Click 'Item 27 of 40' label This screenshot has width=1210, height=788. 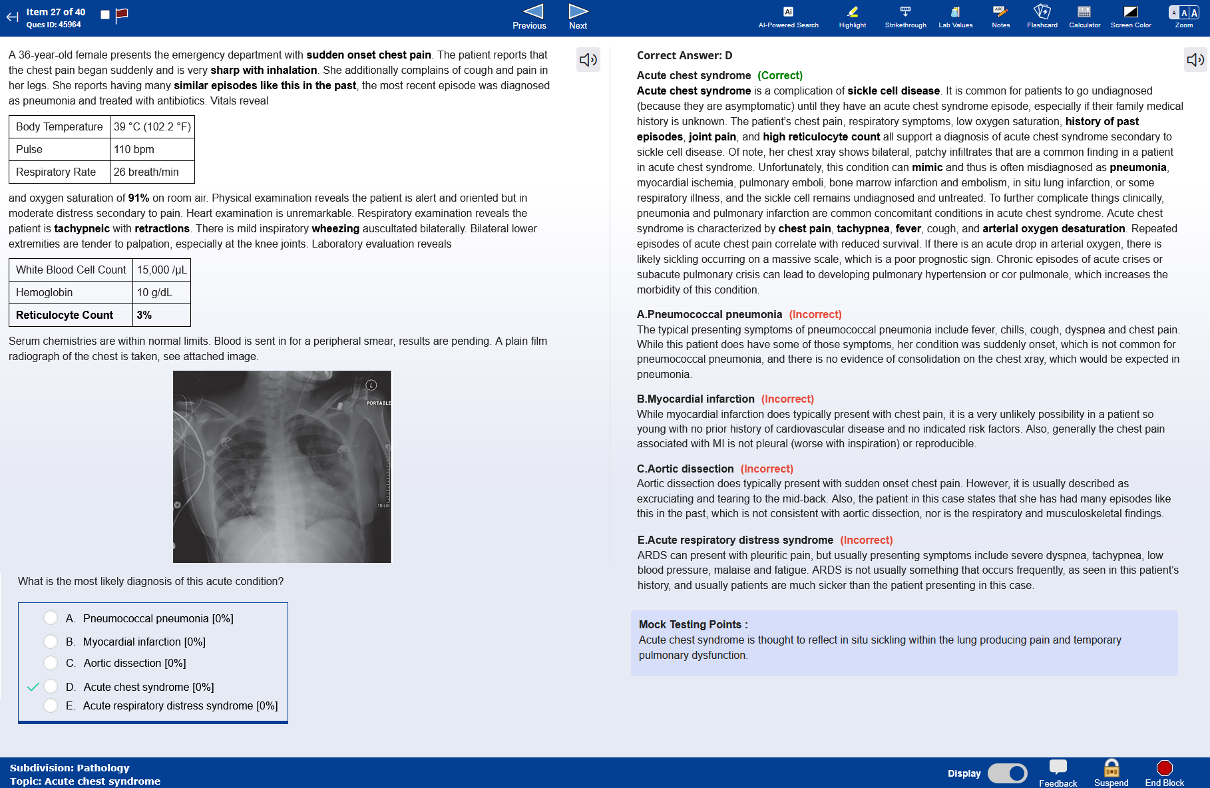point(56,12)
